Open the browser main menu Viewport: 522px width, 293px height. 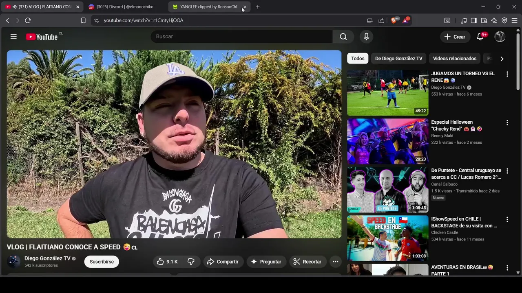515,20
